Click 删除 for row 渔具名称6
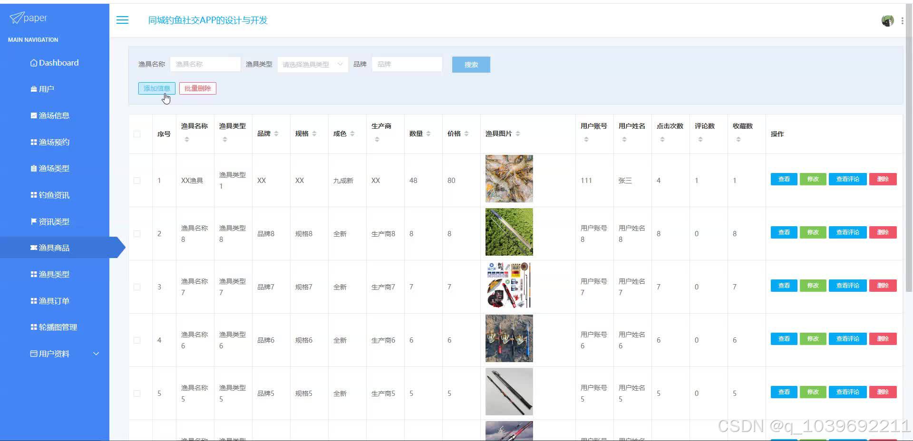 [883, 339]
